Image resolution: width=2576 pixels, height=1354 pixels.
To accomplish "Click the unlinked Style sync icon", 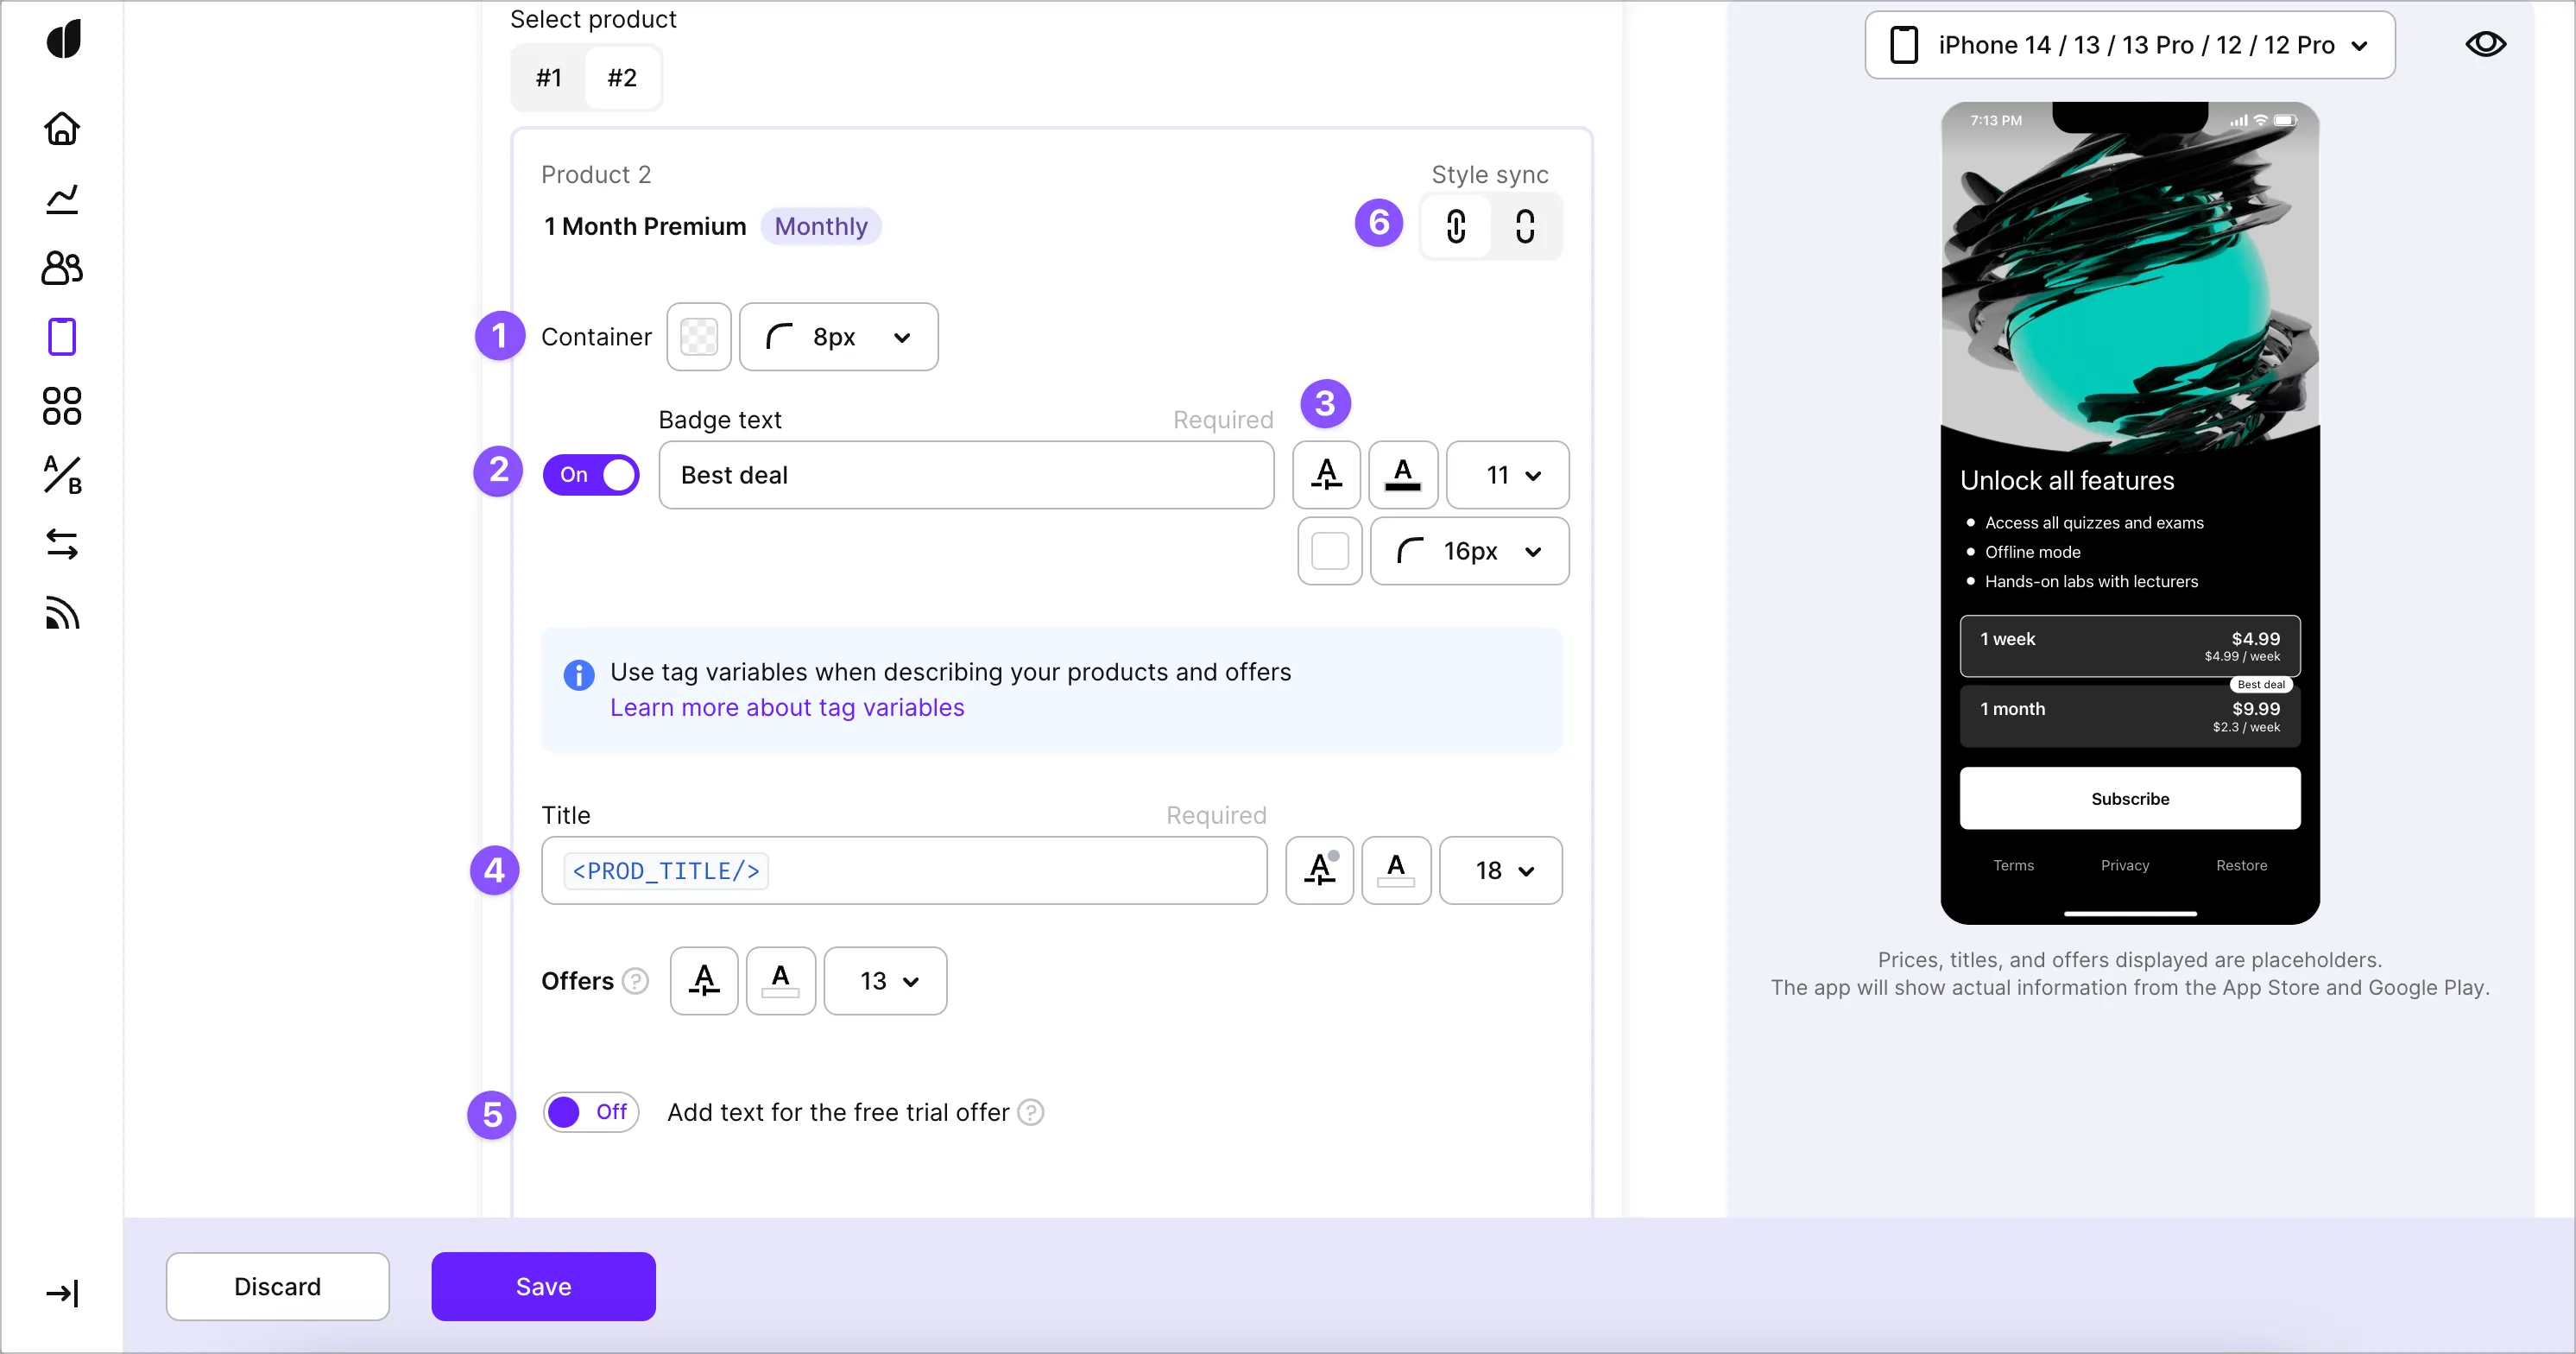I will pos(1524,226).
